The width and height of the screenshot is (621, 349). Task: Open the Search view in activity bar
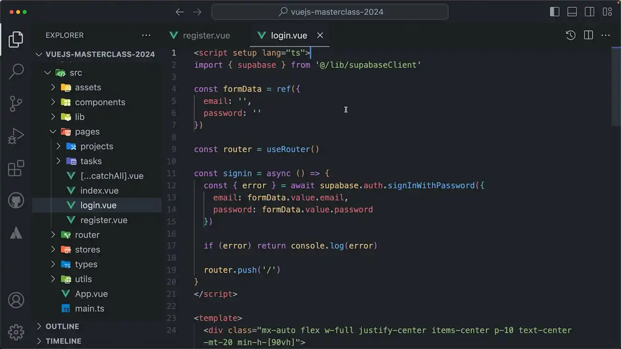pos(16,71)
